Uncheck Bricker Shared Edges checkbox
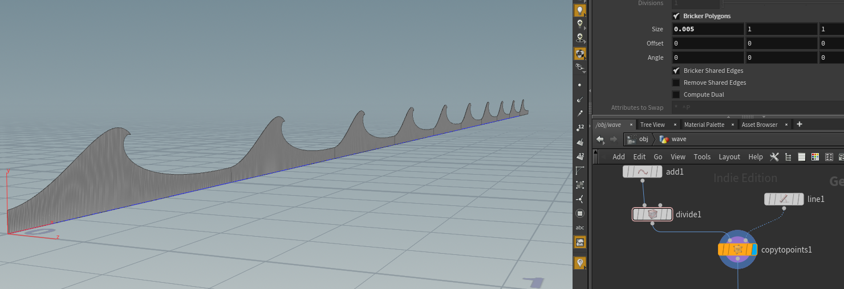Viewport: 844px width, 289px height. pyautogui.click(x=676, y=71)
